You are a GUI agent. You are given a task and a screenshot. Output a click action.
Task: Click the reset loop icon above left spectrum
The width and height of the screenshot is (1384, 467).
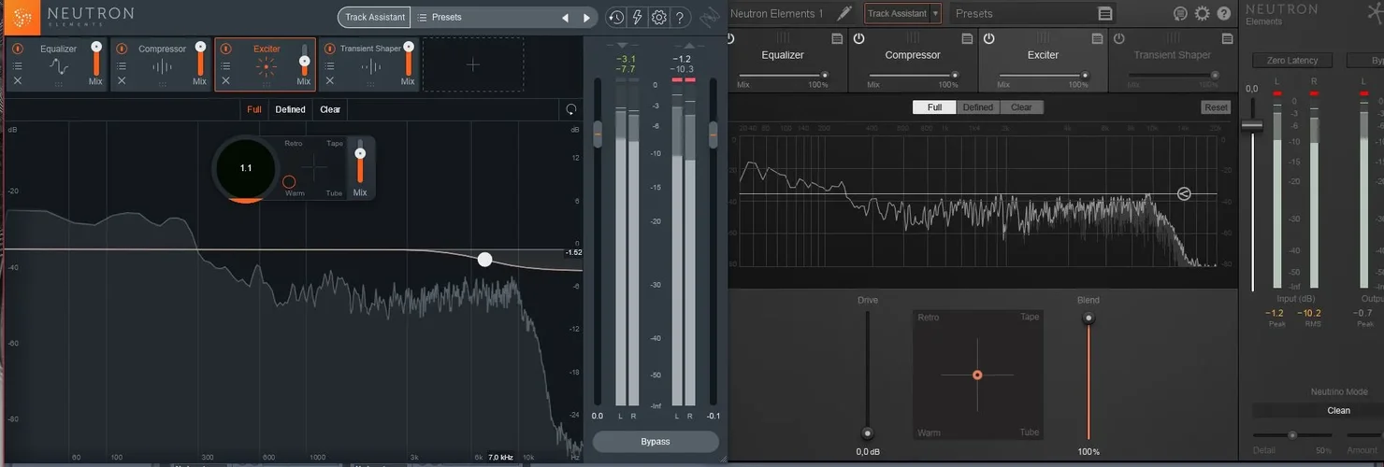[571, 109]
